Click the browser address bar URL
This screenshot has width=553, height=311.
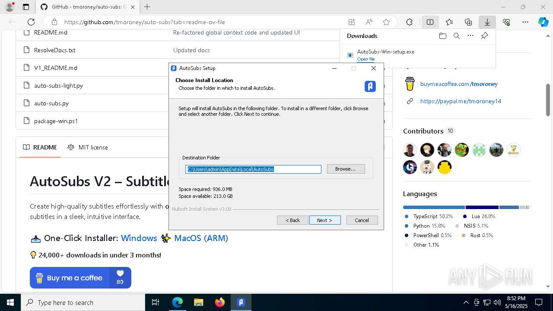coord(144,22)
